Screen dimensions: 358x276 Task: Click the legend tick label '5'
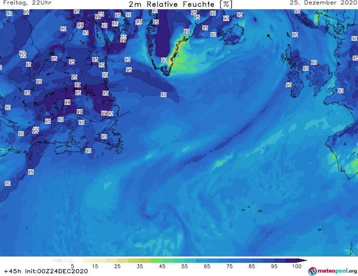click(72, 266)
